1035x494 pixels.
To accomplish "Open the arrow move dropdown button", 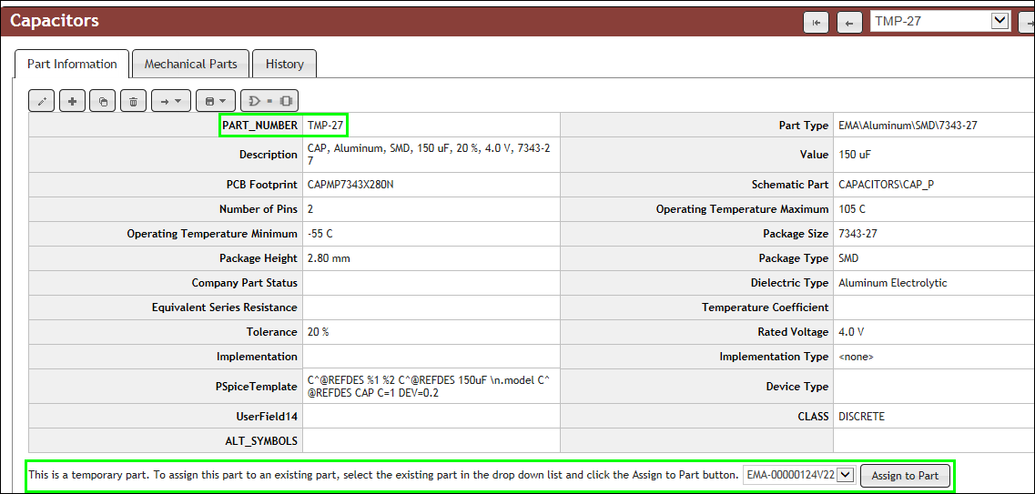I will point(171,101).
